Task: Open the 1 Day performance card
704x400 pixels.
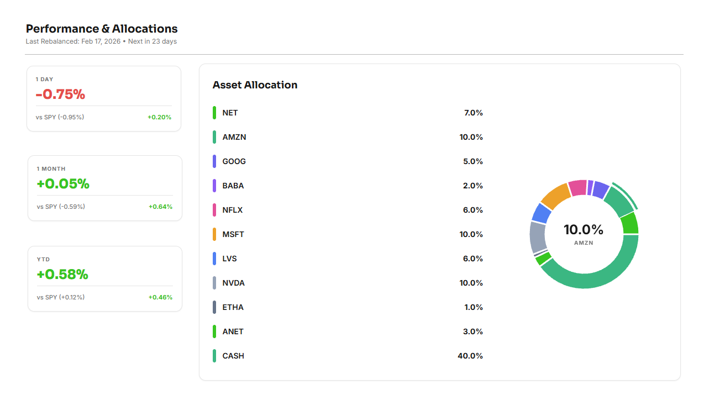Action: pos(104,99)
